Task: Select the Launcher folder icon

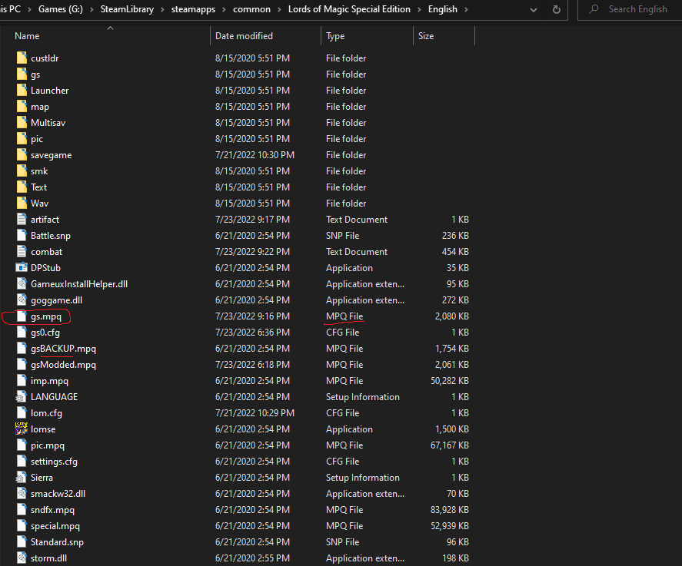Action: 22,91
